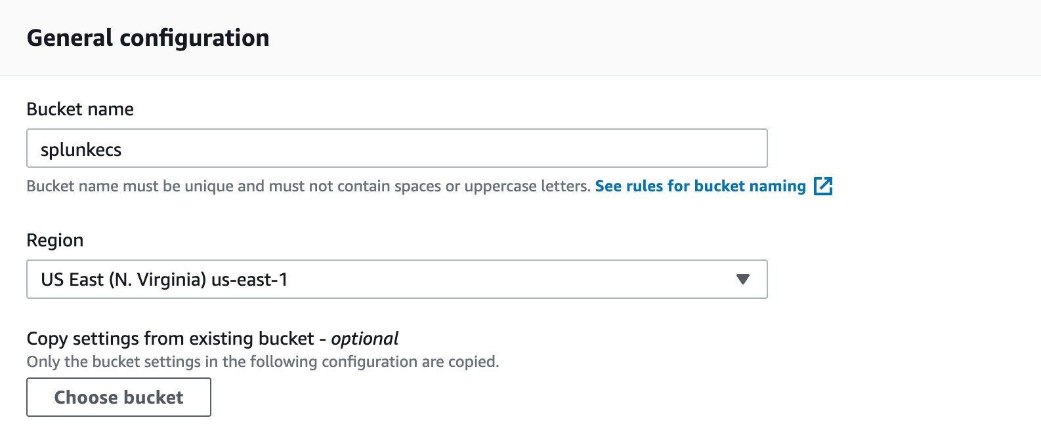Click the word bucket on Choose bucket button
1041x443 pixels.
point(154,397)
